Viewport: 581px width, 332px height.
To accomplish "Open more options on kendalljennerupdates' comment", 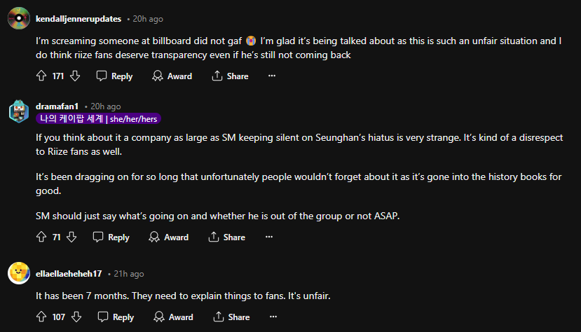I will (x=272, y=76).
